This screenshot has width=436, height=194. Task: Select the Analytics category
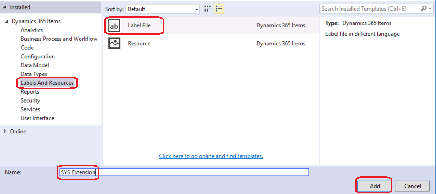click(x=32, y=30)
